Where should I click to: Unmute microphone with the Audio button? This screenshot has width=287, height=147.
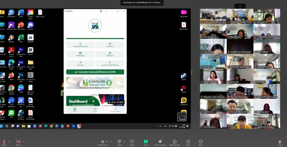point(4,142)
